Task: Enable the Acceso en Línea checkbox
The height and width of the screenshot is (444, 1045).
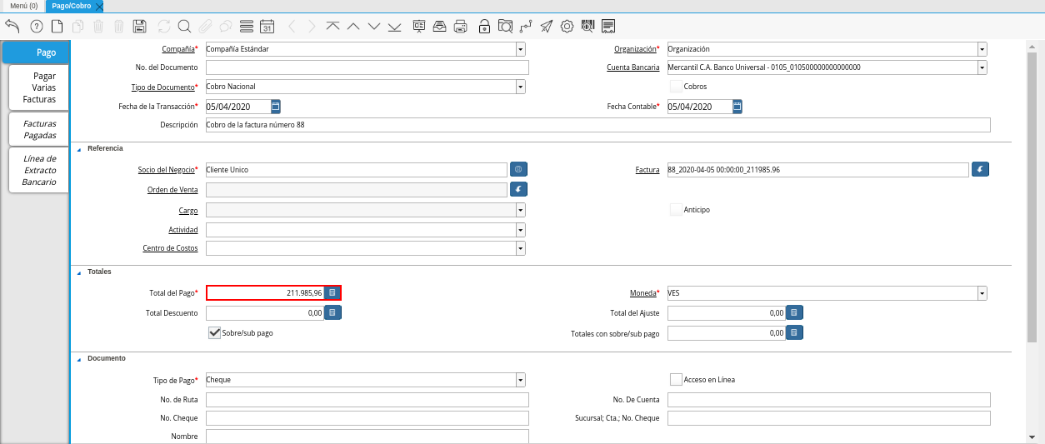Action: [676, 380]
